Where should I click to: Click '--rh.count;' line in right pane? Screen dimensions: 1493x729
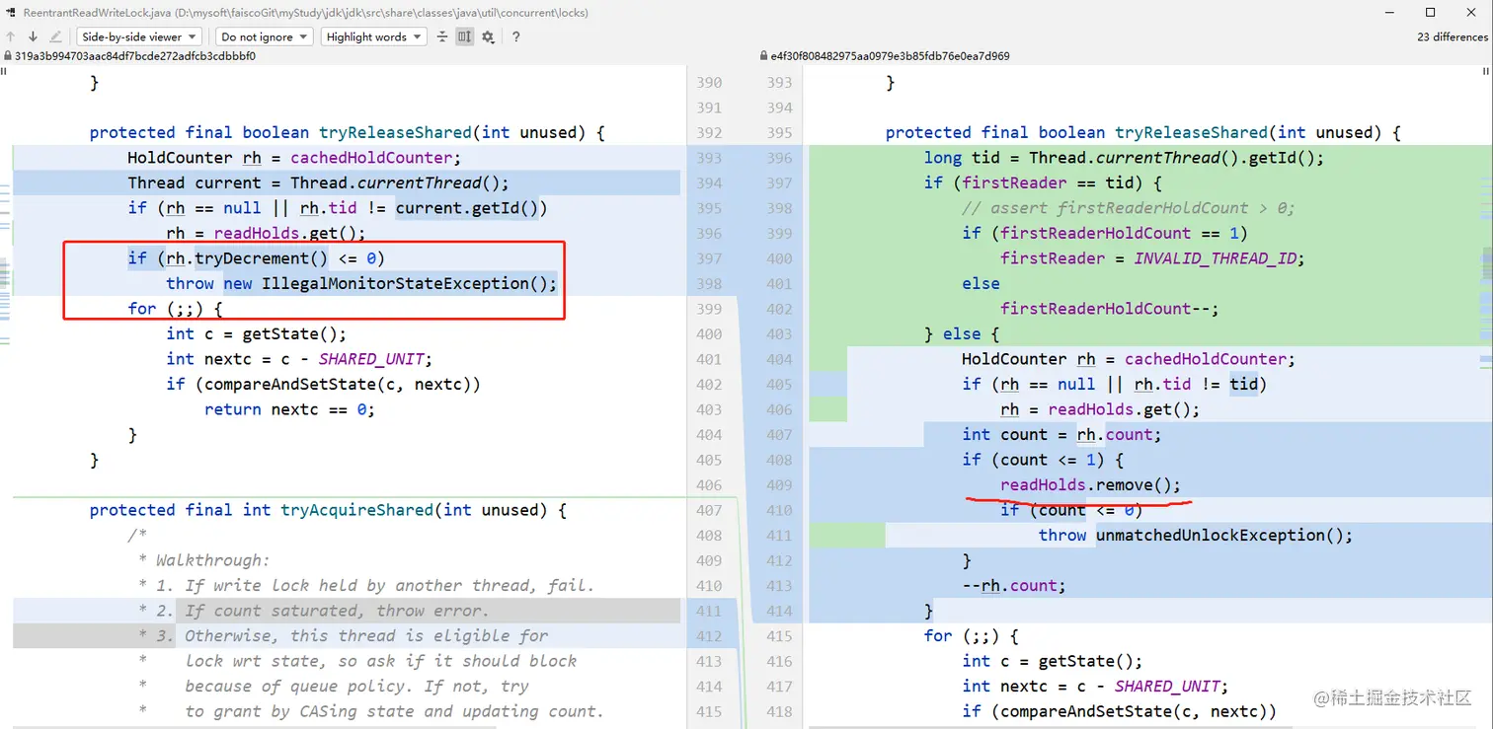pyautogui.click(x=1014, y=586)
